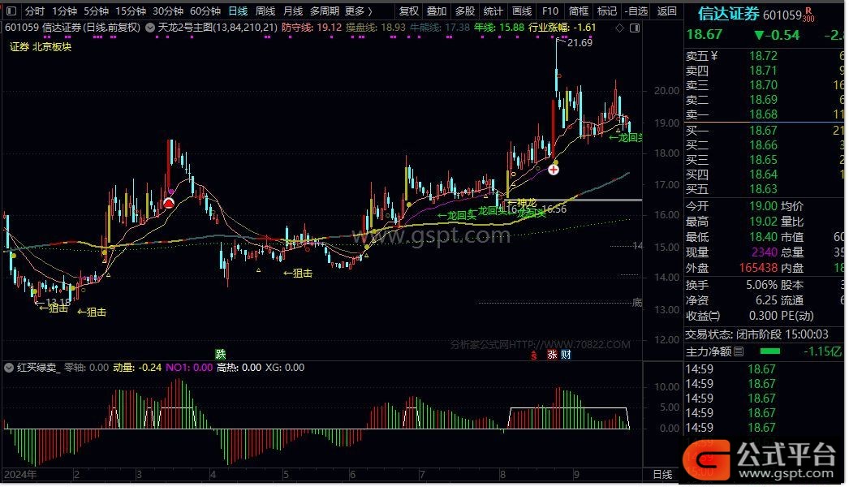This screenshot has height=487, width=849.
Task: Collapse the 红买绿卖 indicator panel
Action: (10, 368)
